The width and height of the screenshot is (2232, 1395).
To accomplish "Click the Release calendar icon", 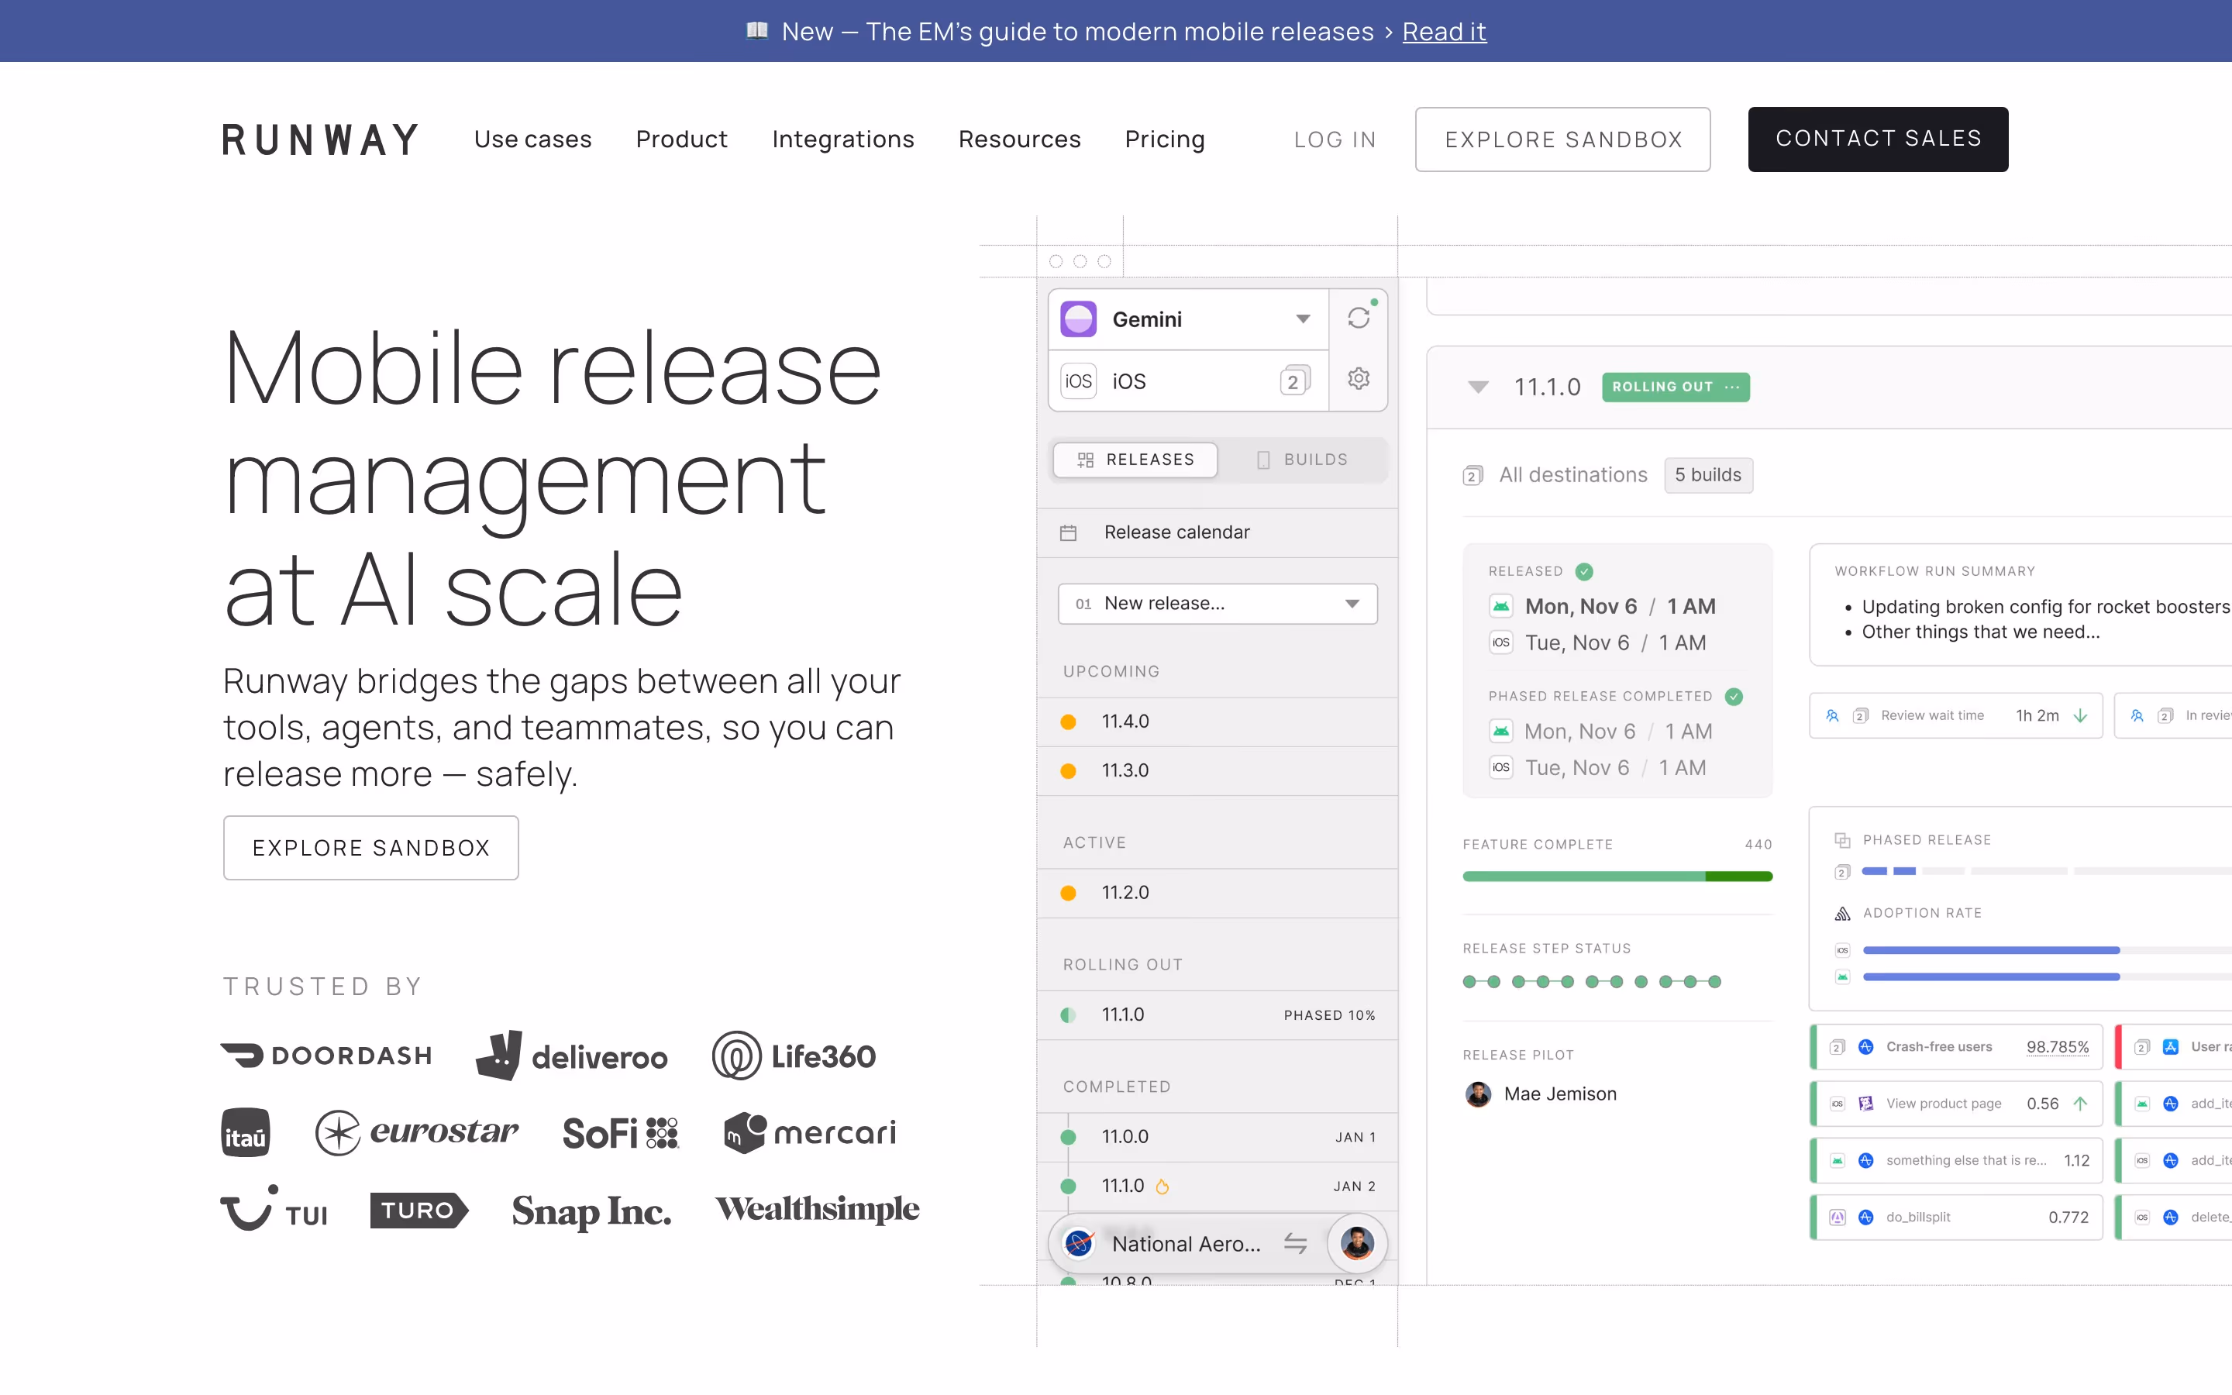I will point(1068,532).
